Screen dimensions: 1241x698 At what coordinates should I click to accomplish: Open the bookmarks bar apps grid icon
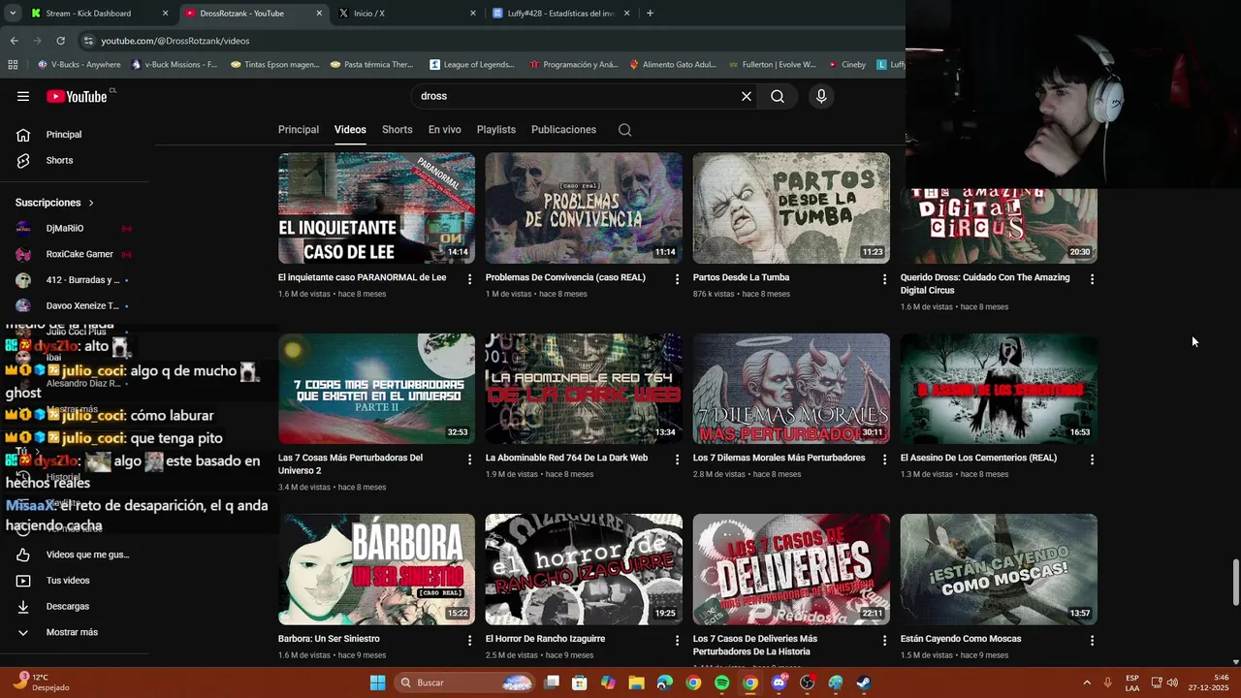(x=13, y=65)
